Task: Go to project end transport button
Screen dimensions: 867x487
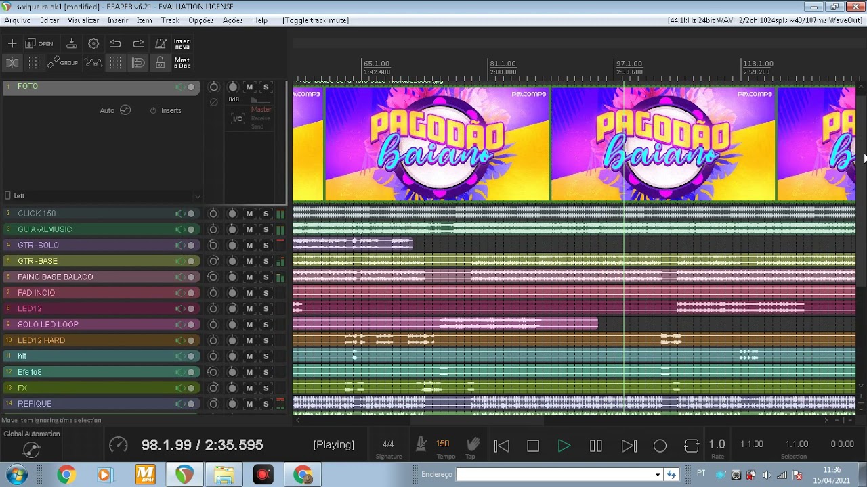Action: coord(629,446)
